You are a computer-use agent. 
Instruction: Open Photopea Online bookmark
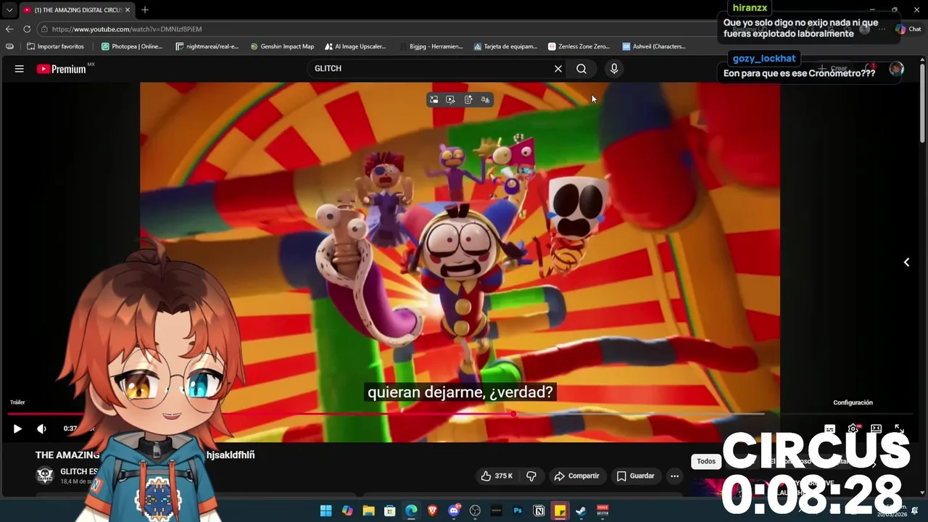(132, 46)
